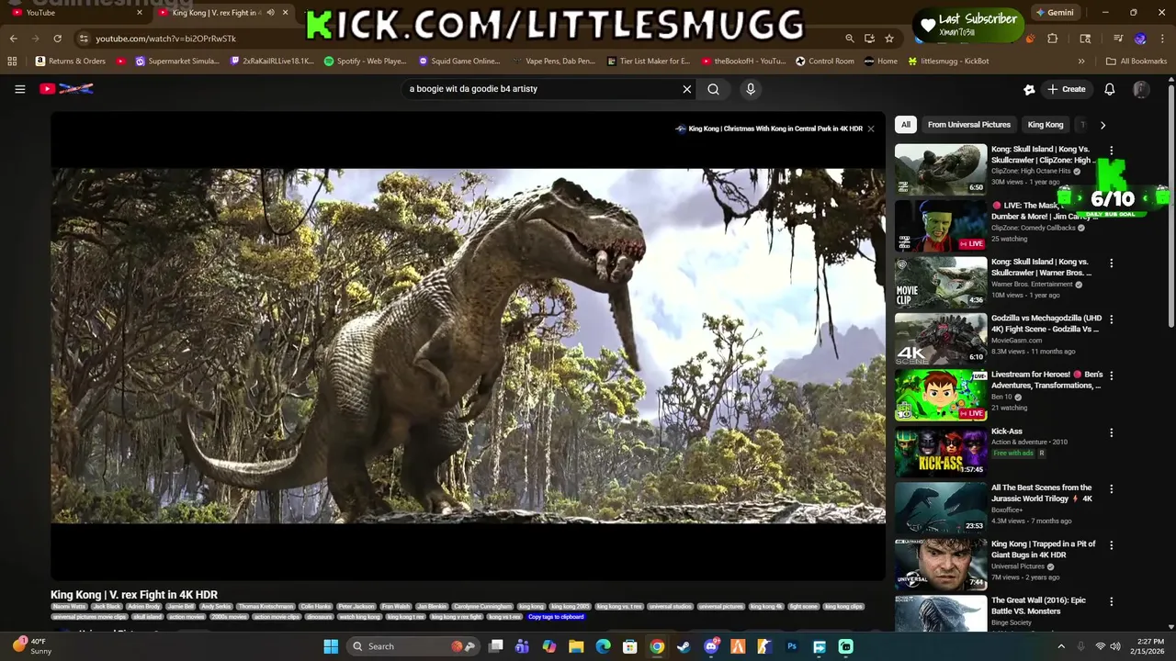The height and width of the screenshot is (661, 1176).
Task: Select the King Kong V. rex Fight tab
Action: coord(216,13)
